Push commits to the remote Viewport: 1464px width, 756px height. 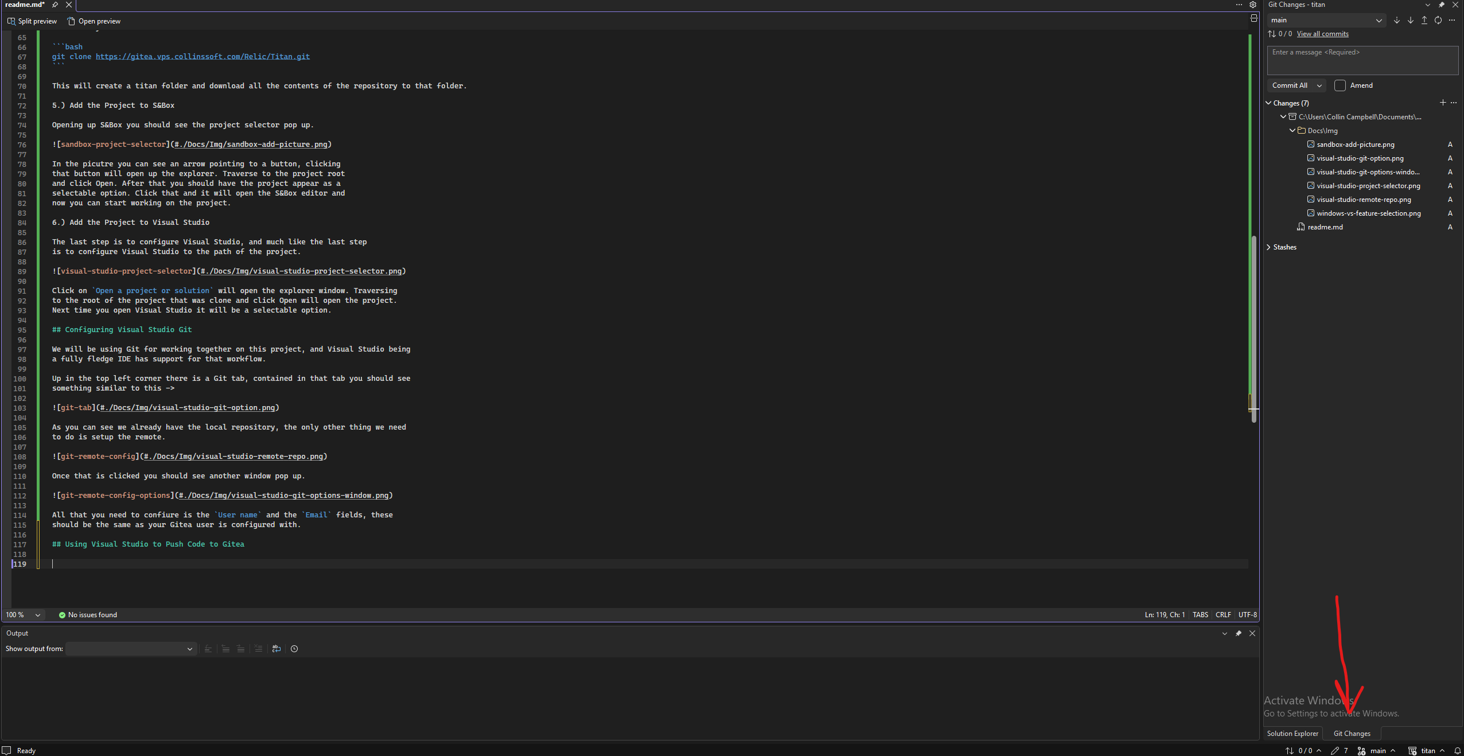(x=1423, y=20)
